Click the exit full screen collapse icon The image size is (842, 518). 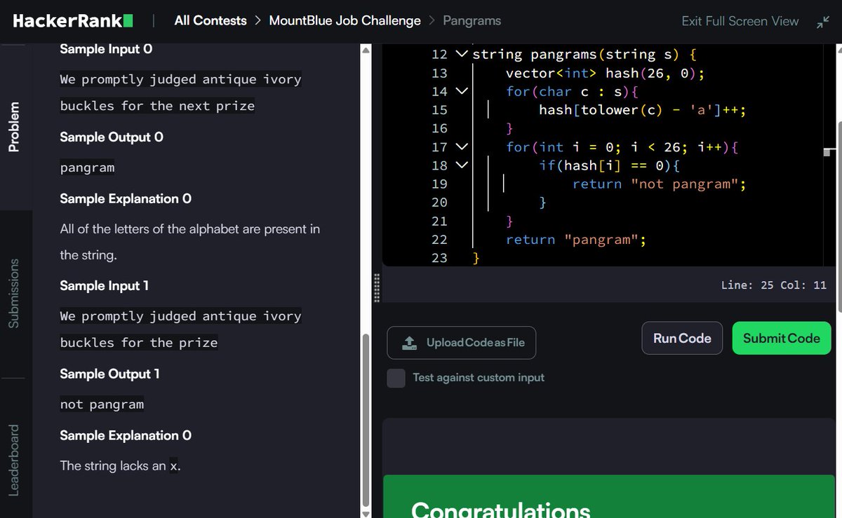(822, 22)
